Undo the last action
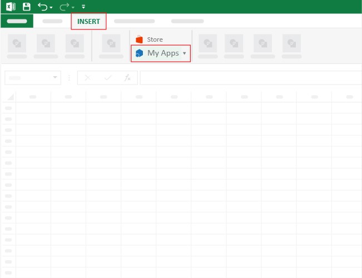Screen dimensions: 362x278 pyautogui.click(x=42, y=7)
